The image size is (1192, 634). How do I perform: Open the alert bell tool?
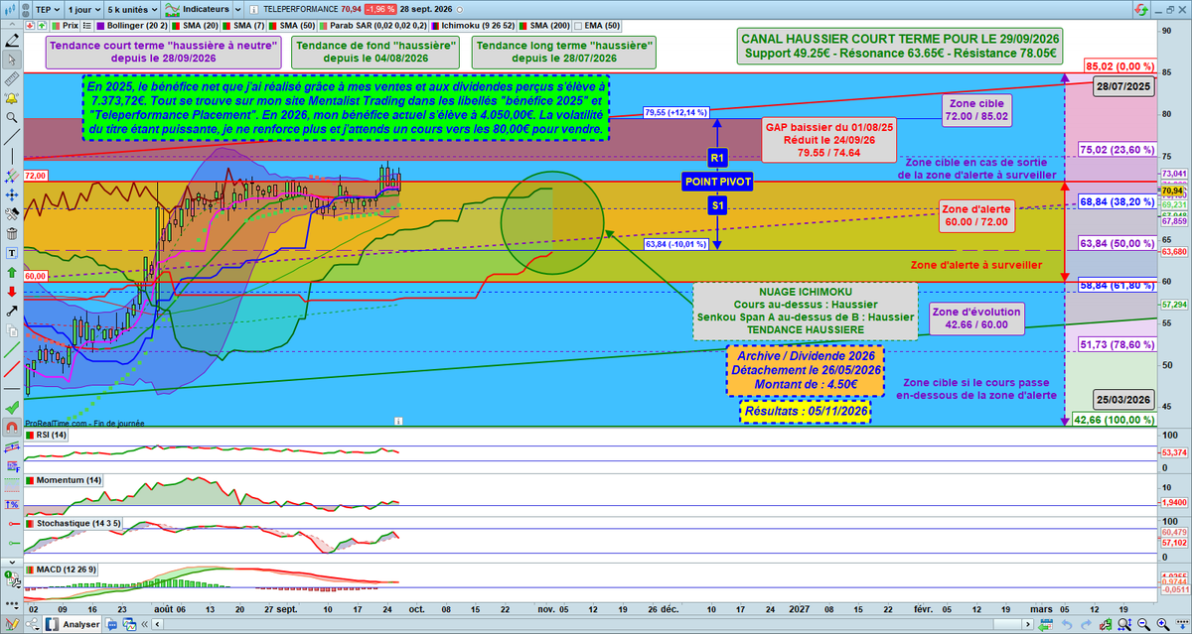[x=12, y=97]
